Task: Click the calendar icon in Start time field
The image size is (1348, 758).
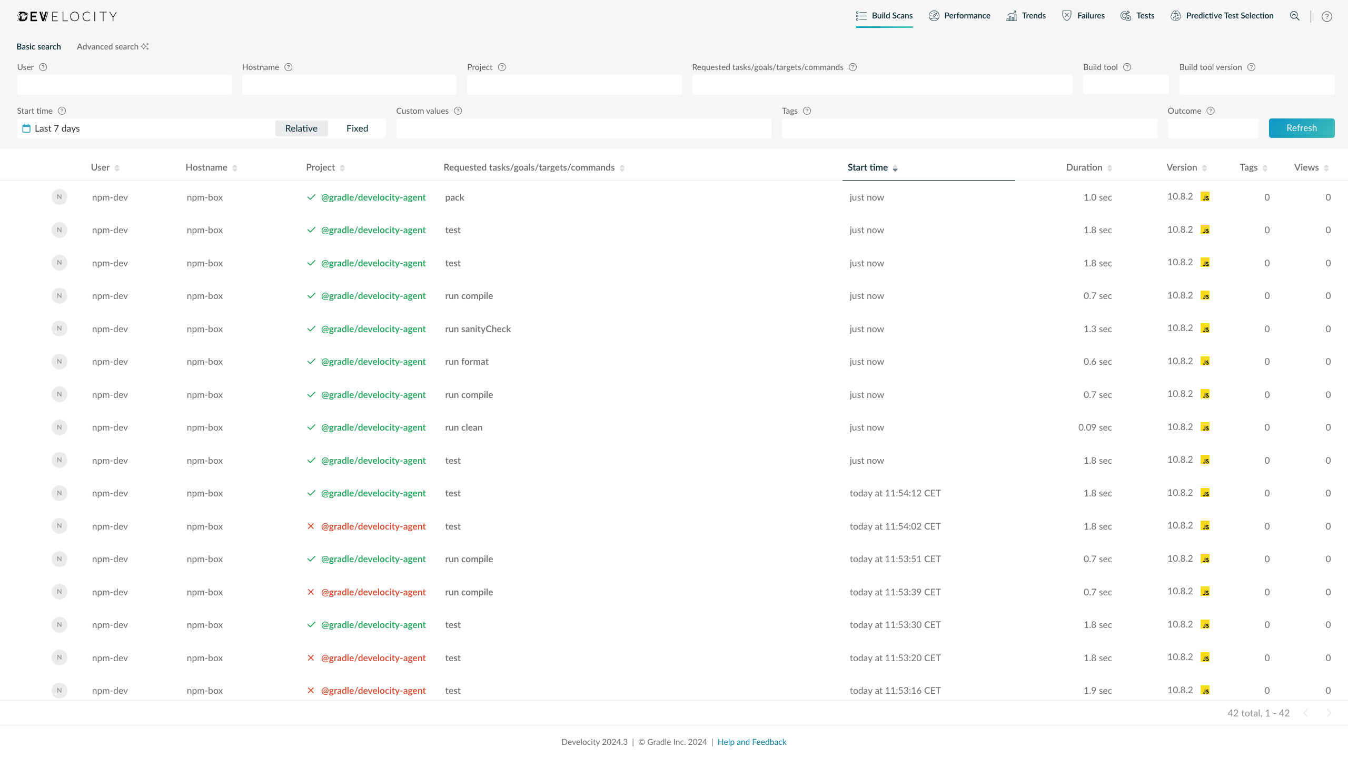Action: 26,128
